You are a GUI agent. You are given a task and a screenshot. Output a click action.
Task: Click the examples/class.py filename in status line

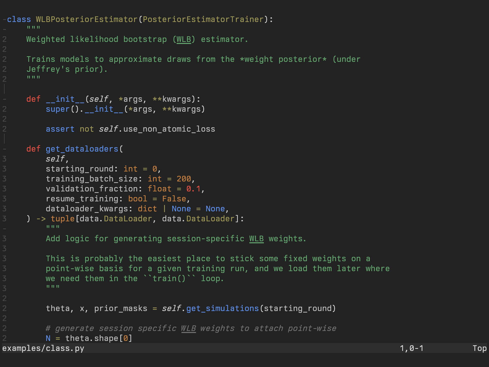click(x=43, y=348)
